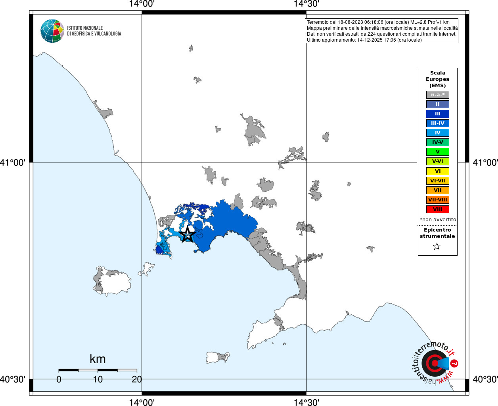This screenshot has width=498, height=406.
Task: Click the Capri island shape
Action: [x=218, y=357]
